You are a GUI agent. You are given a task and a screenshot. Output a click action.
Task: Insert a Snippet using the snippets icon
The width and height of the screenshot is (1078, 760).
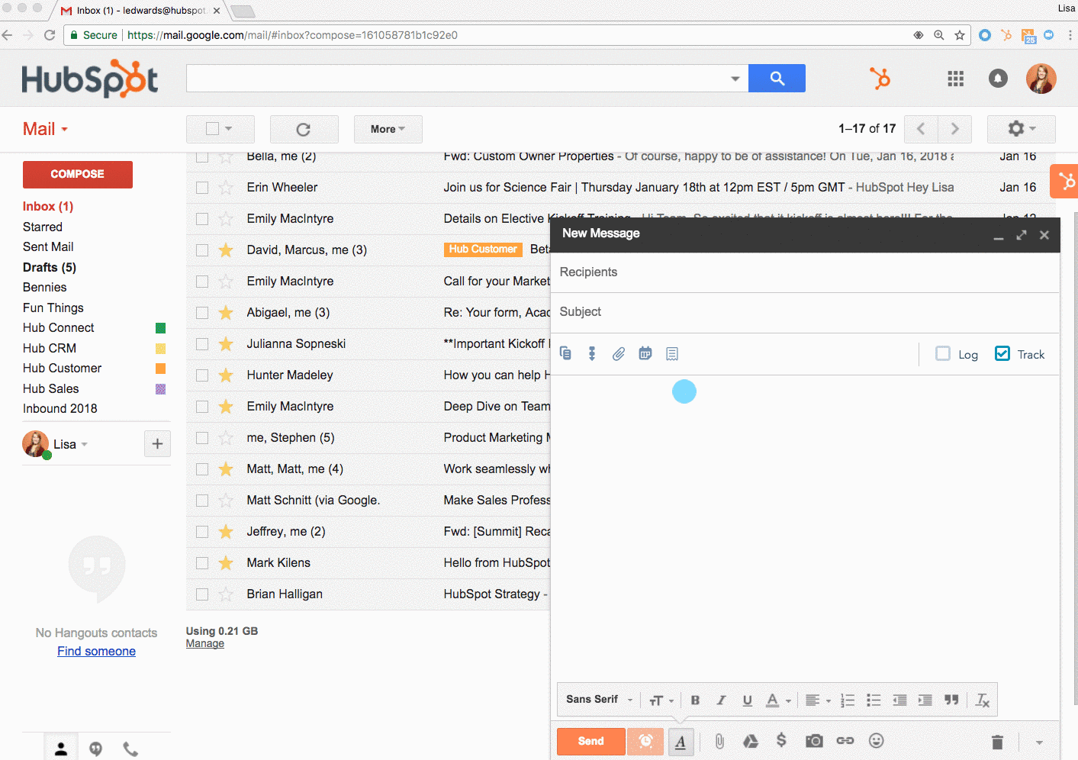tap(672, 353)
